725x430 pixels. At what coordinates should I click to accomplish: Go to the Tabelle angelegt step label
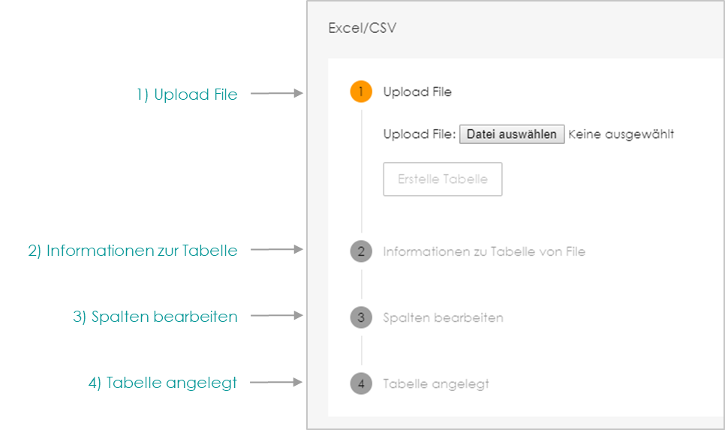(x=436, y=383)
